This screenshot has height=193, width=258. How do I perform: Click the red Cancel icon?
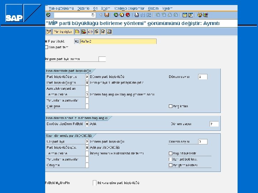click(128, 15)
